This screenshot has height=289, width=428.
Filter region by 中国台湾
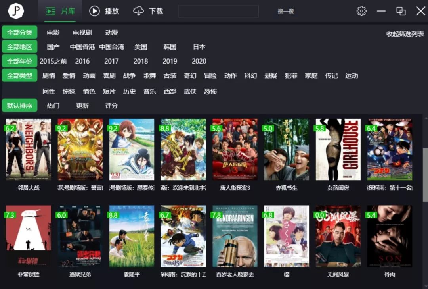tap(111, 47)
